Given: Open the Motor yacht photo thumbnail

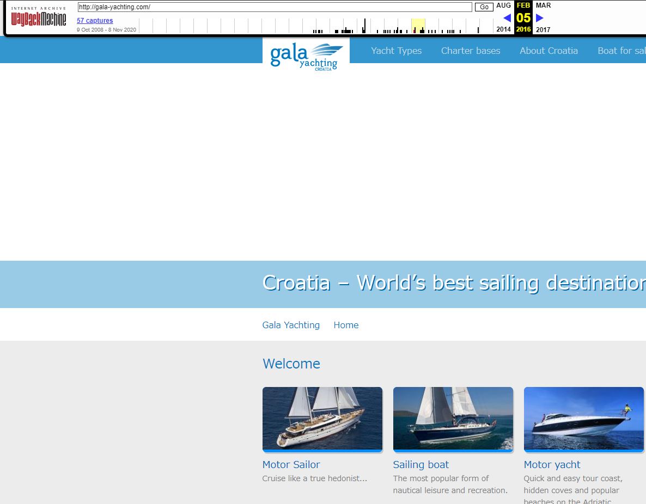Looking at the screenshot, I should [x=584, y=419].
